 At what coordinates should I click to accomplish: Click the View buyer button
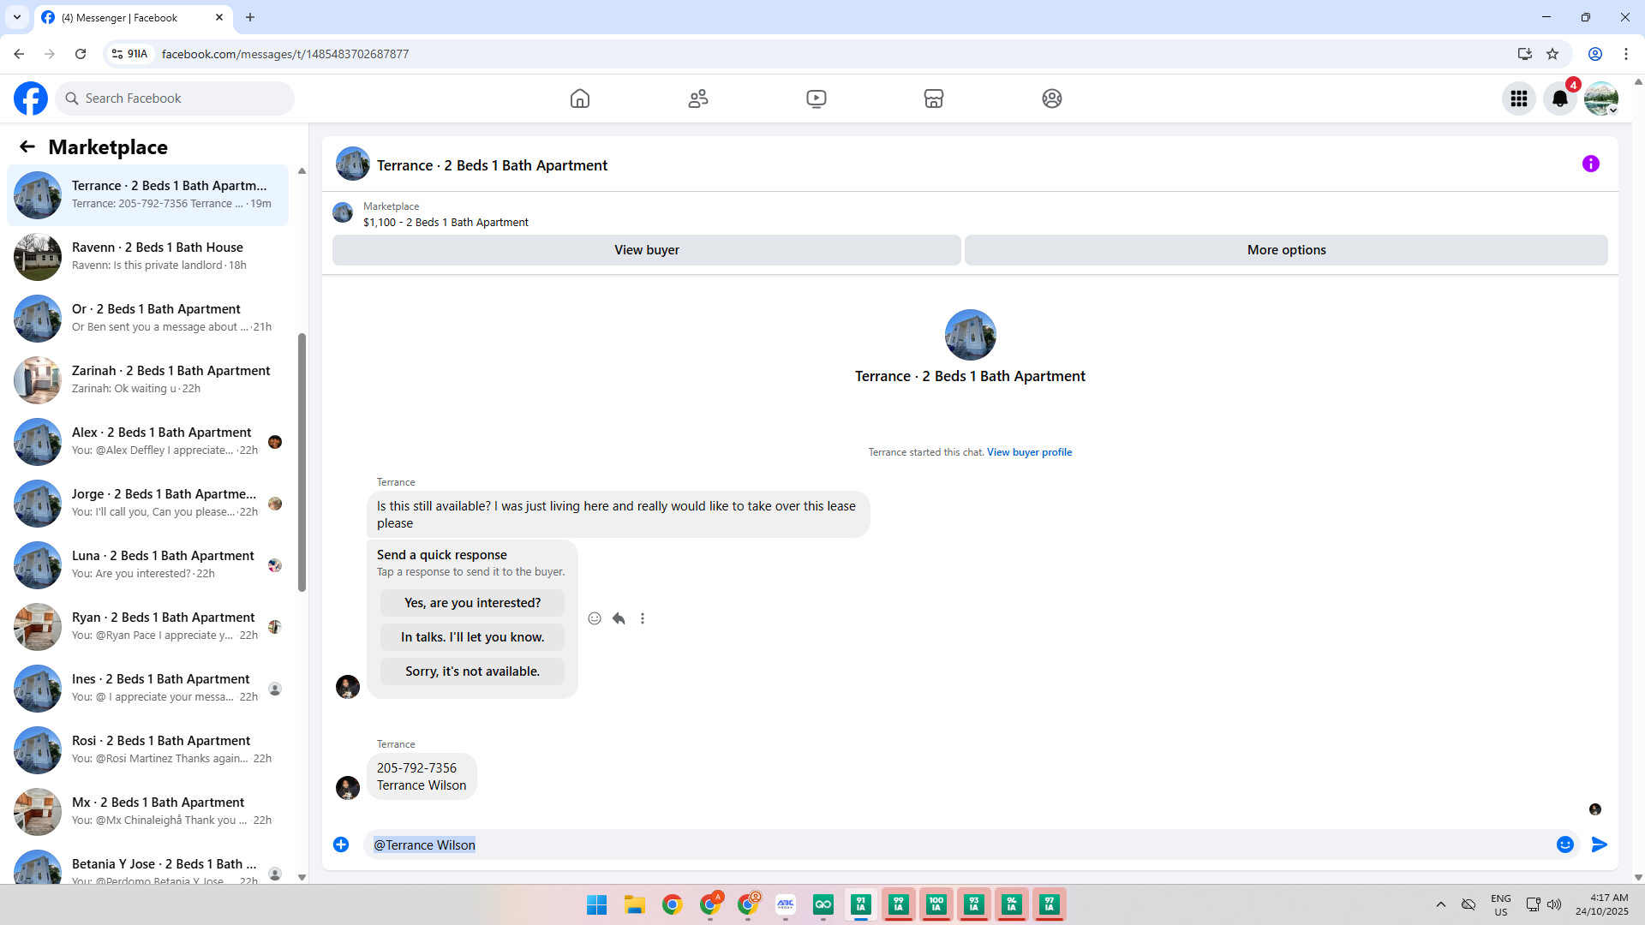(x=647, y=250)
